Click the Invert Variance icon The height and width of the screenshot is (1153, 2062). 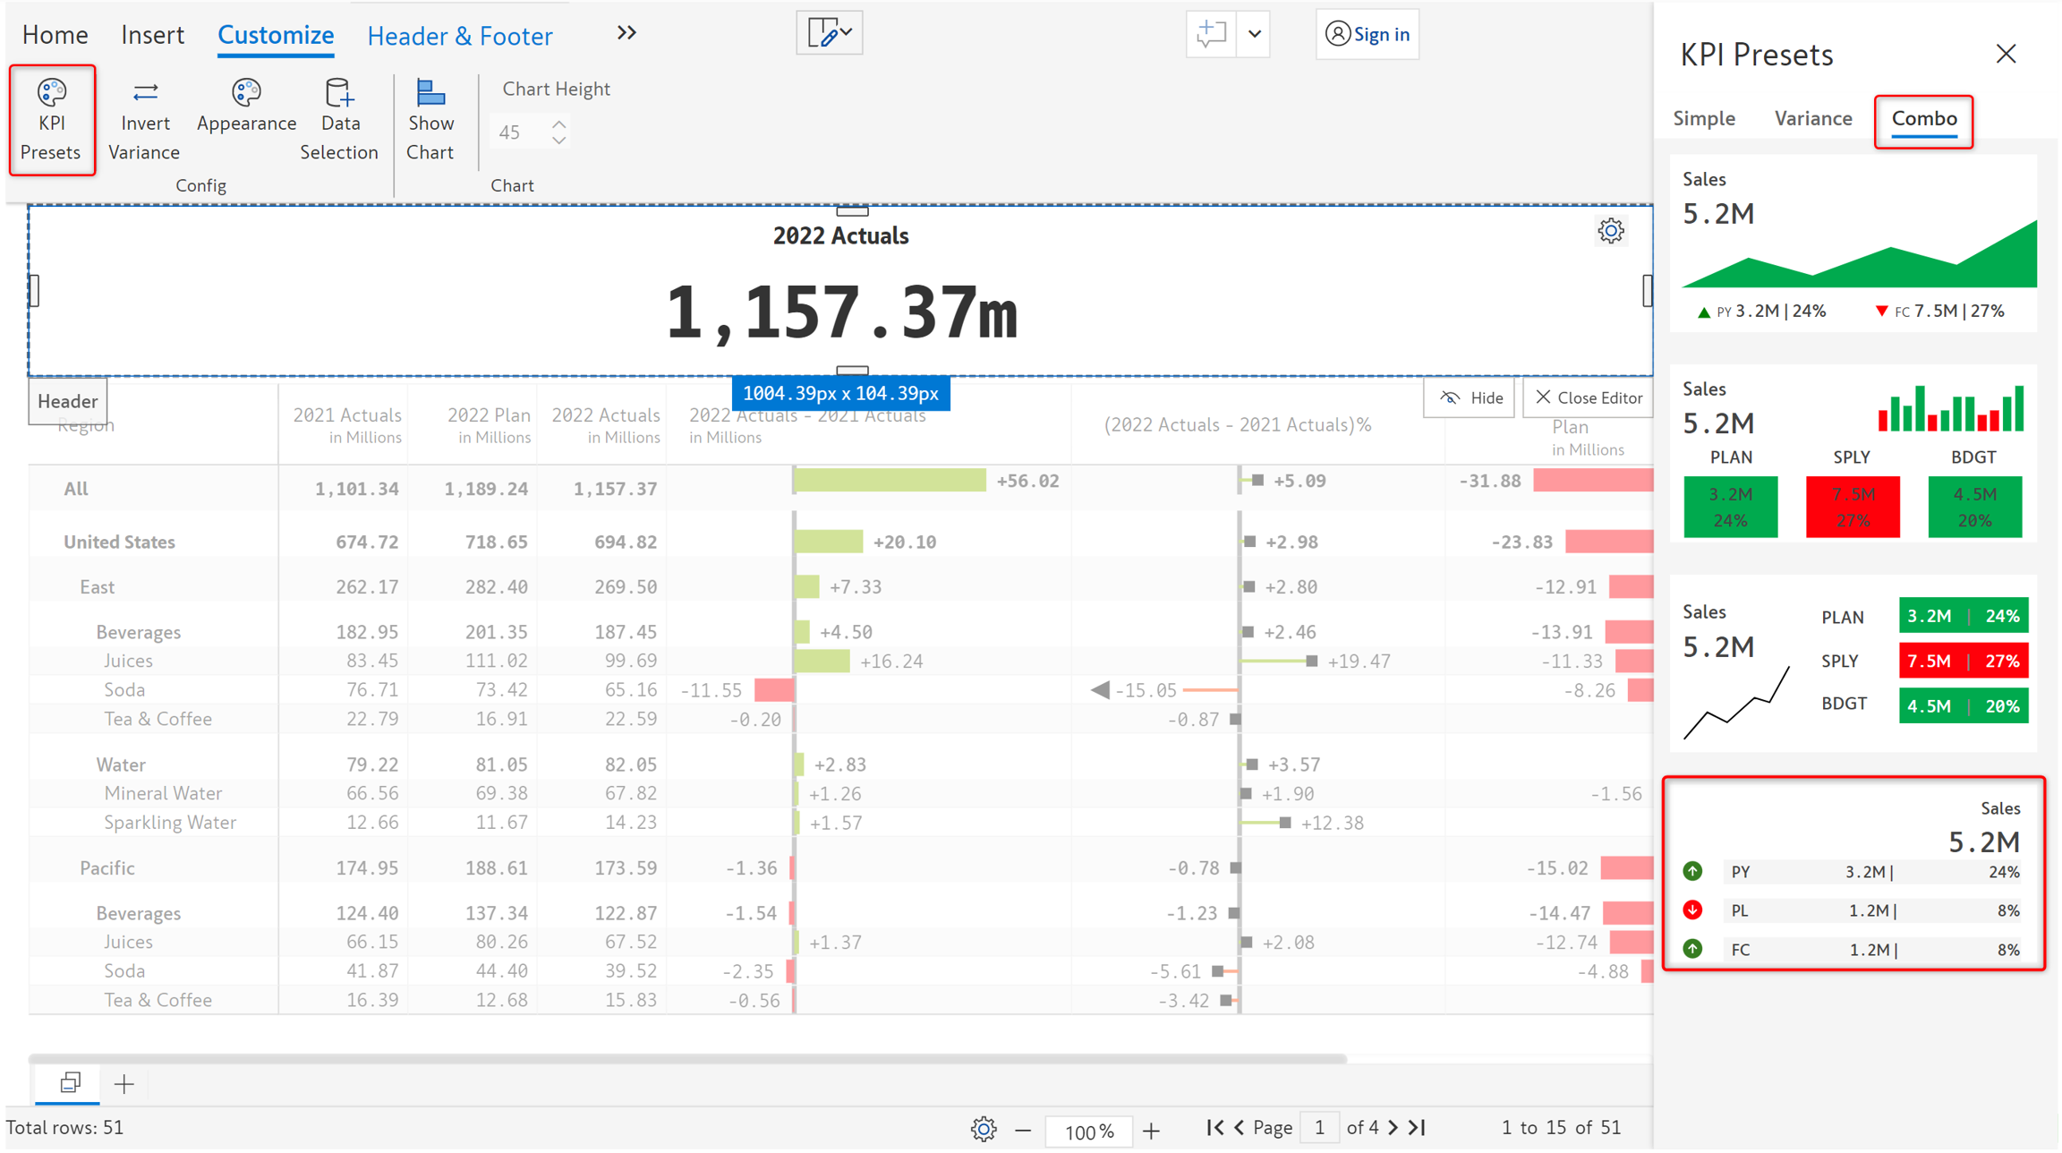(x=144, y=92)
